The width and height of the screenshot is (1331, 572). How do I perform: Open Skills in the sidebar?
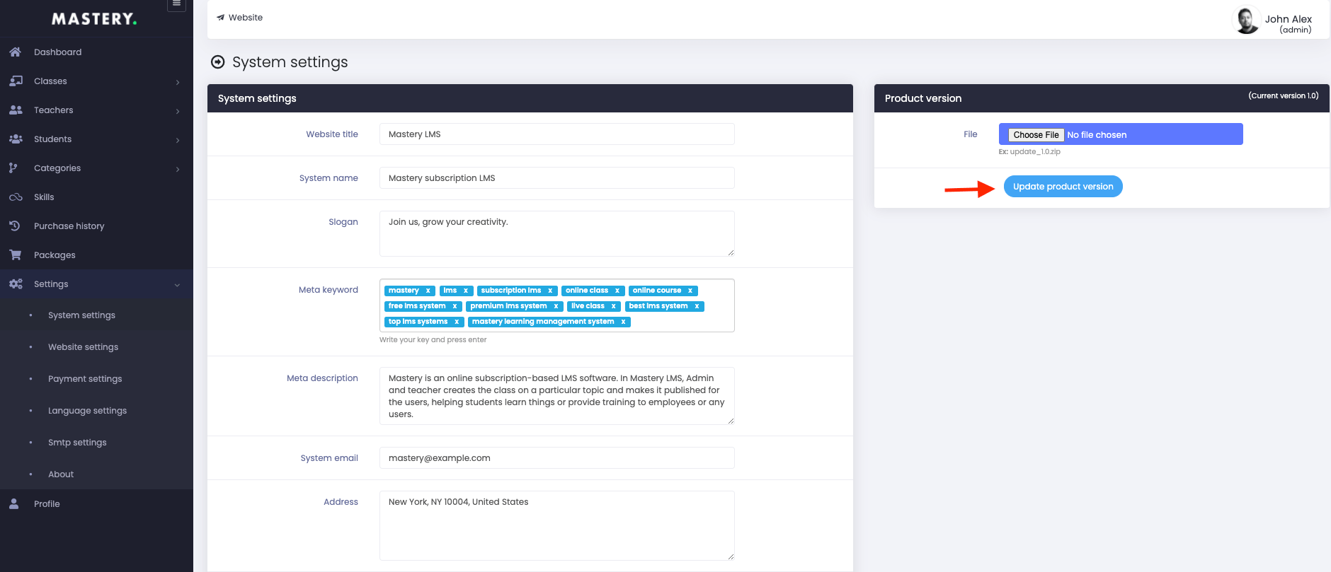(x=96, y=197)
